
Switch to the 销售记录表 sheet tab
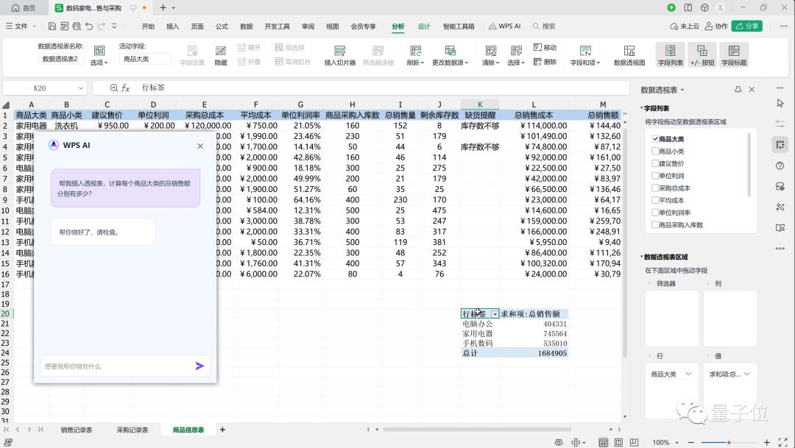(x=77, y=430)
